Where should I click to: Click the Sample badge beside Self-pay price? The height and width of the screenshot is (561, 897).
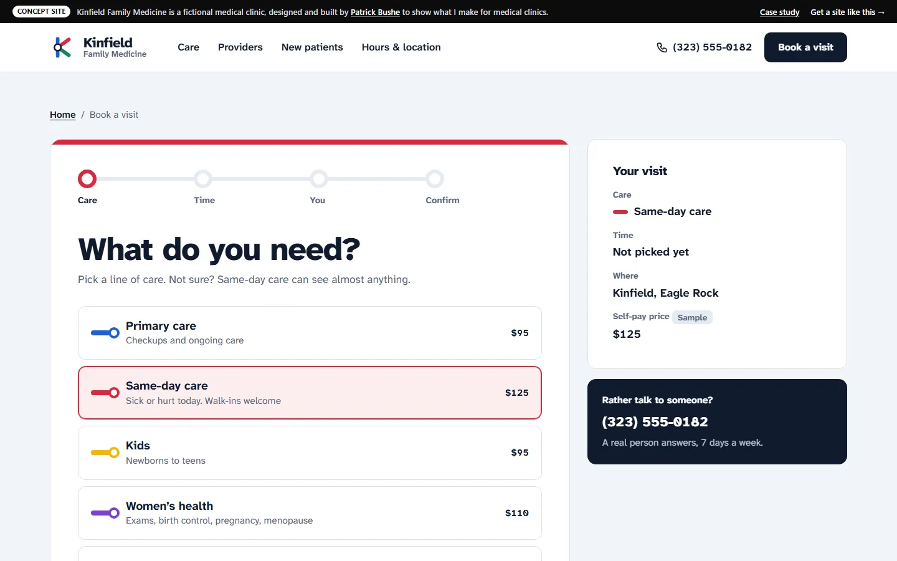(x=692, y=317)
